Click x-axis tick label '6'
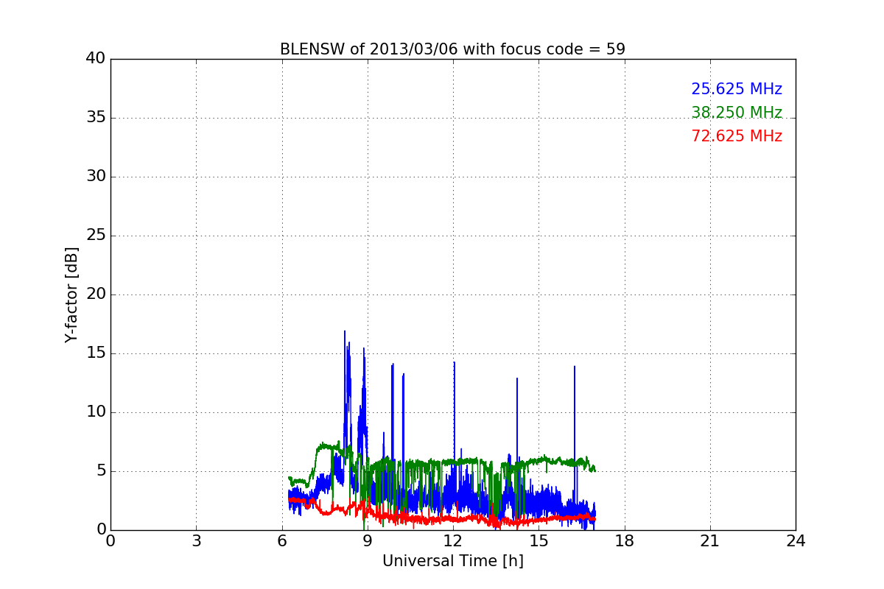This screenshot has width=884, height=589. (282, 541)
